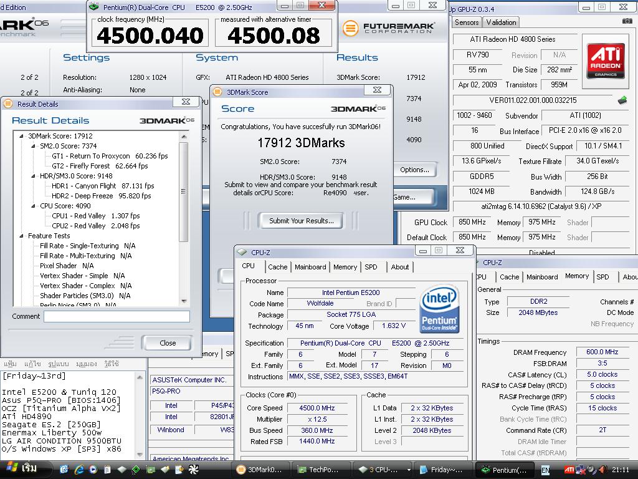The width and height of the screenshot is (638, 479).
Task: Open Cache tab in the right CPU-Z window
Action: point(509,276)
